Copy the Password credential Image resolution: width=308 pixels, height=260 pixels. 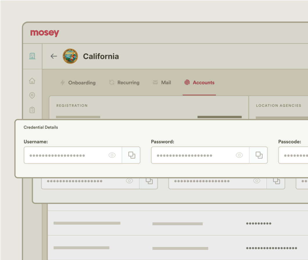click(x=259, y=155)
